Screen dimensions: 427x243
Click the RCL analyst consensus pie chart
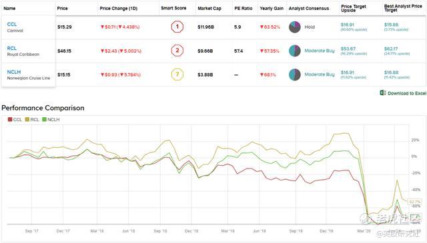pyautogui.click(x=295, y=51)
